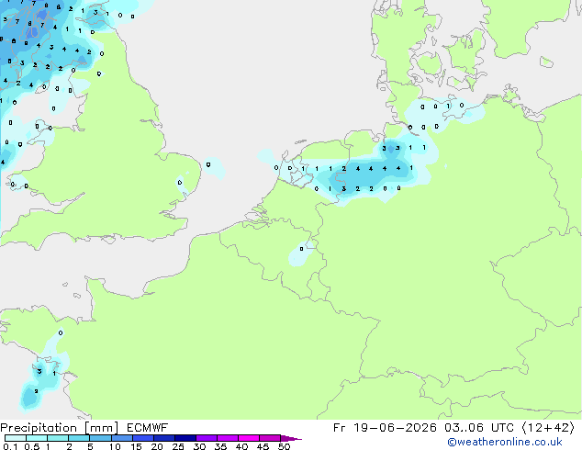Click the above-50 mm arrow end of legend

pyautogui.click(x=291, y=438)
